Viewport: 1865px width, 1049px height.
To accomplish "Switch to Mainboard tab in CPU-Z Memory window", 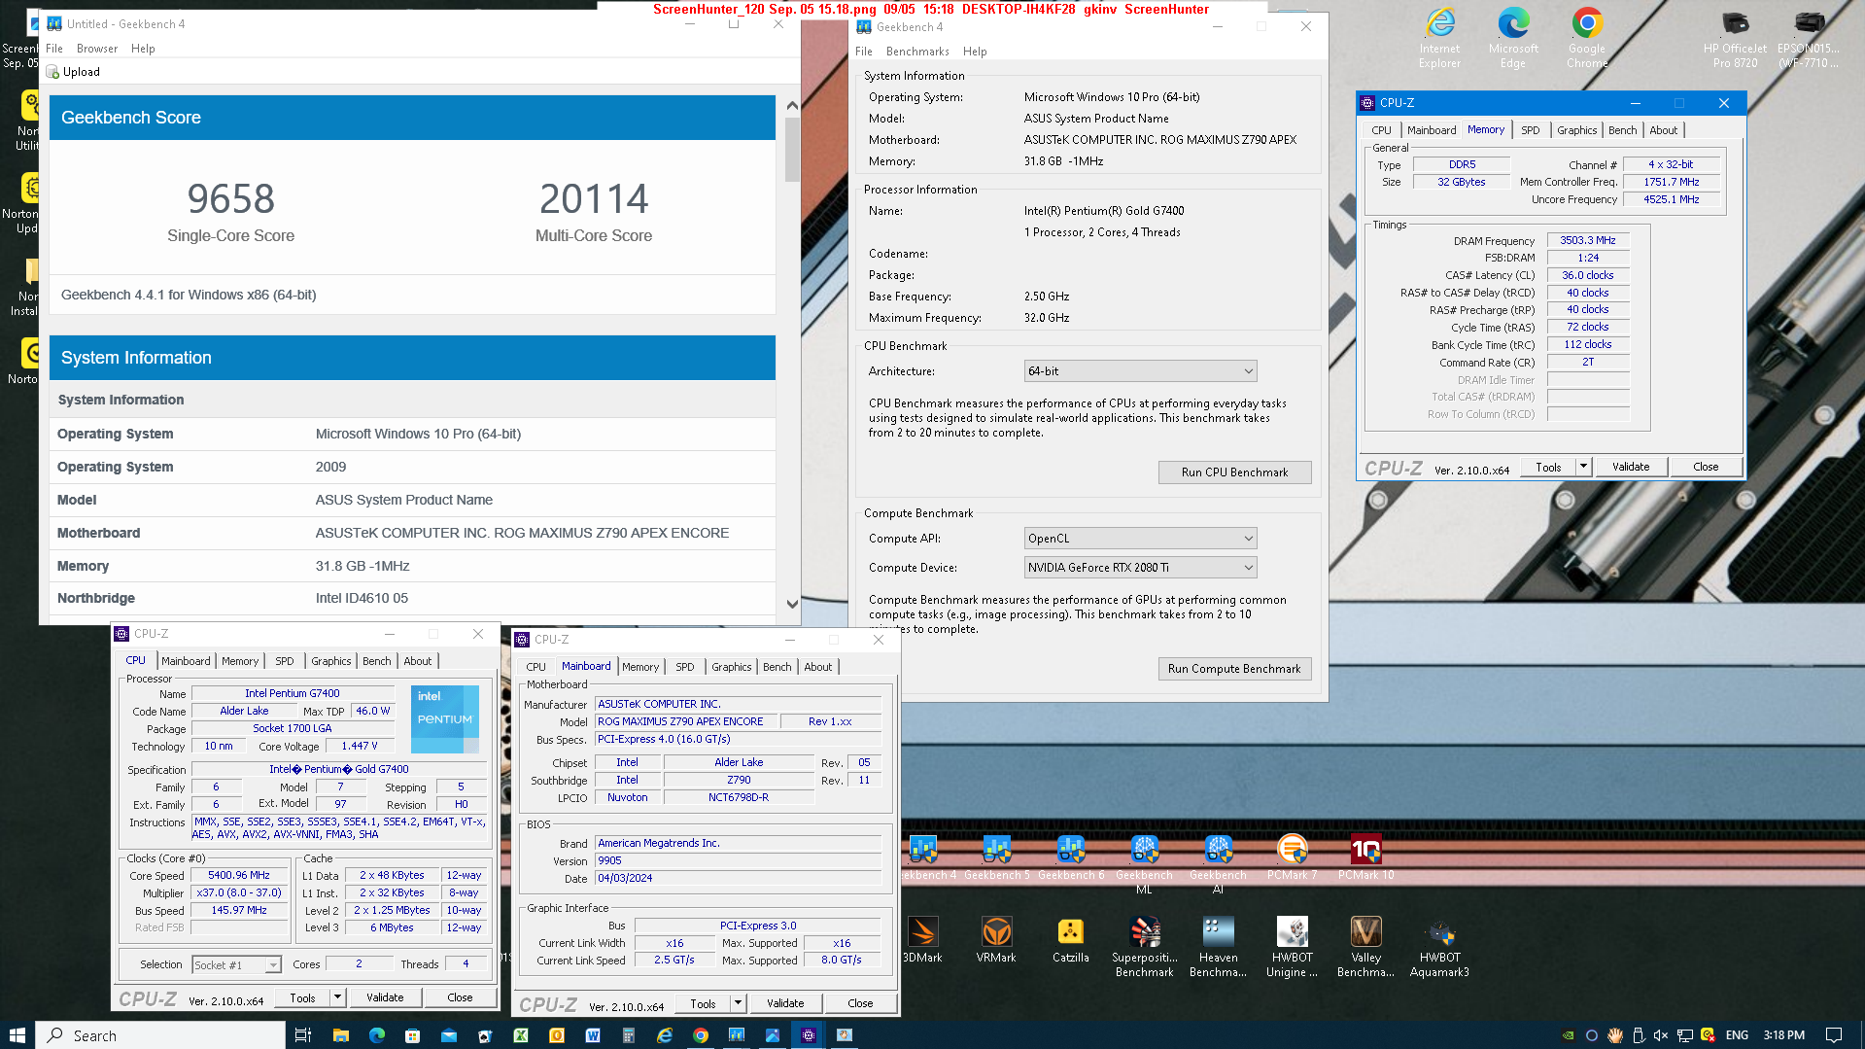I will [1432, 130].
